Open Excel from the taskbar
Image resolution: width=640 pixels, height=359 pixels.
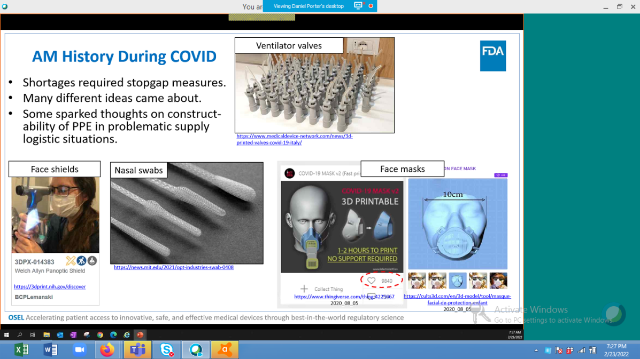(x=21, y=349)
